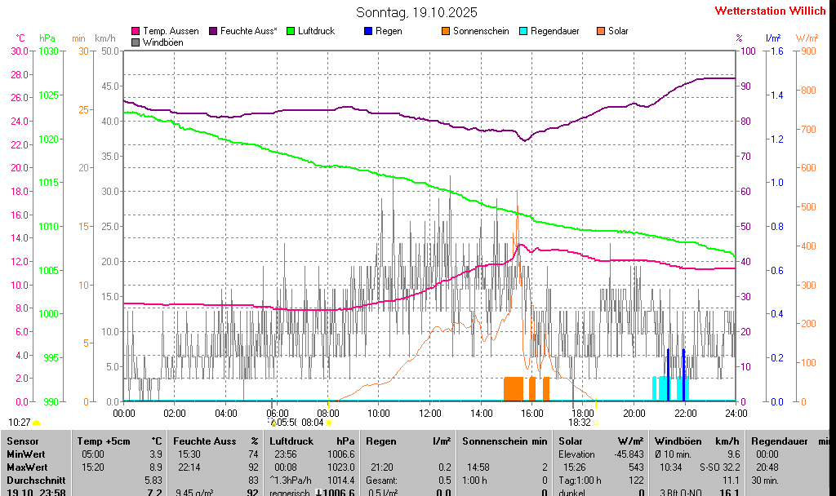The height and width of the screenshot is (496, 836).
Task: Select the Solar legend square
Action: [601, 31]
